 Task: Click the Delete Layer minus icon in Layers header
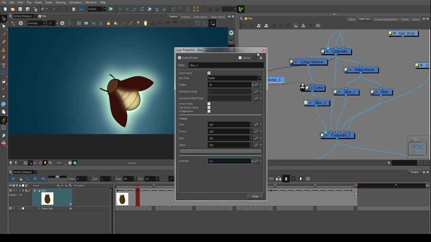click(x=62, y=186)
